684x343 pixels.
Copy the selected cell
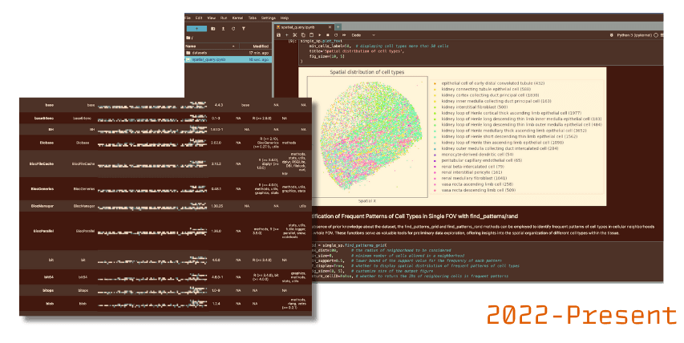303,35
